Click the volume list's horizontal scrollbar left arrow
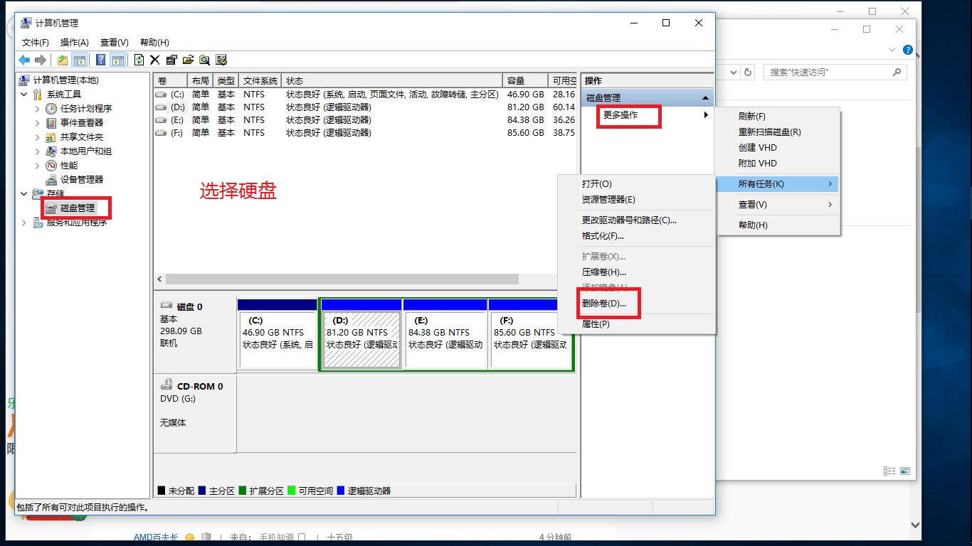Screen dimensions: 972x546 click(159, 279)
